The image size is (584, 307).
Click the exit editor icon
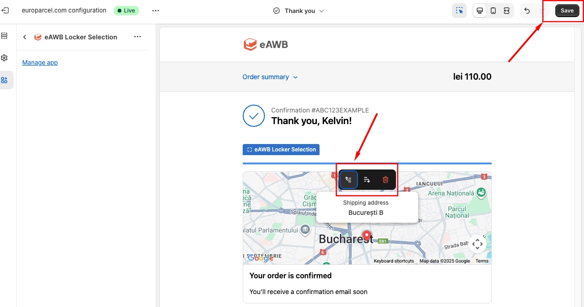[x=5, y=10]
